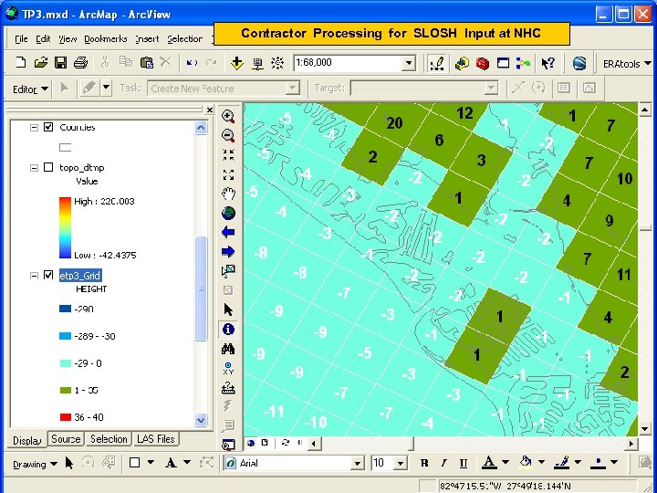Click the Fixed Zoom In arrows icon
657x493 pixels.
coord(228,154)
